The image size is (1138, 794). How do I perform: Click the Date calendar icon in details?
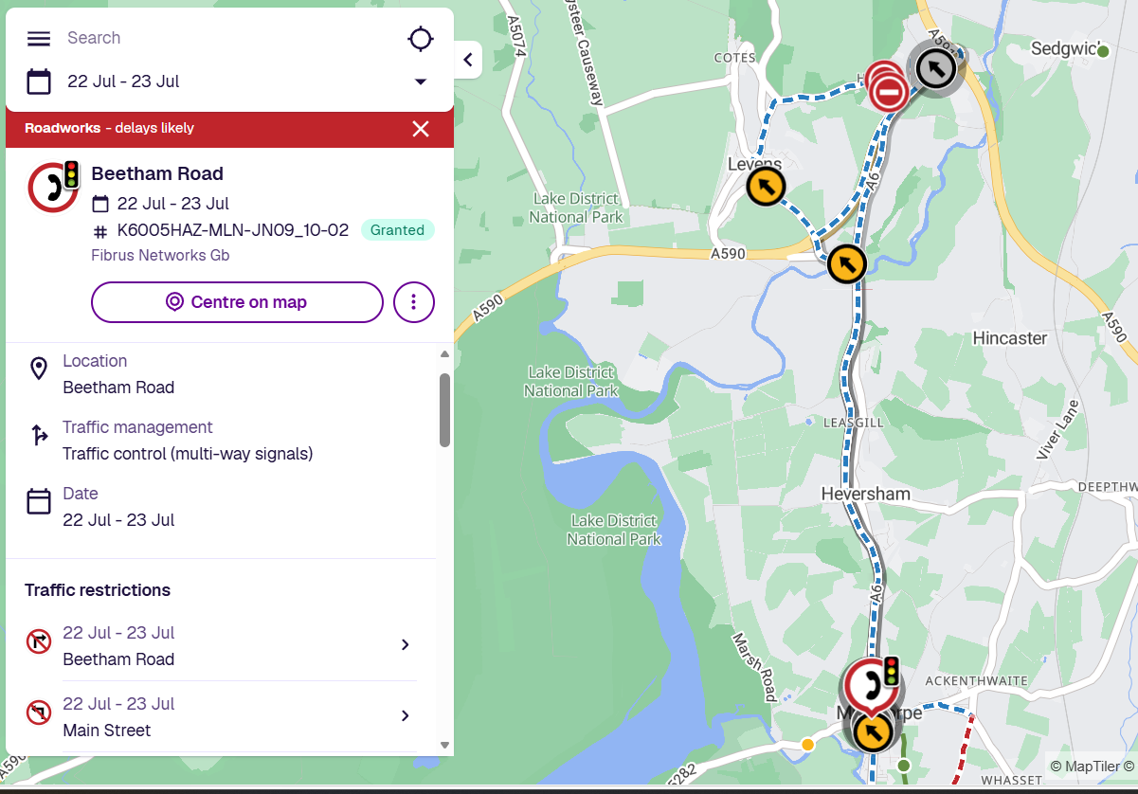(39, 501)
